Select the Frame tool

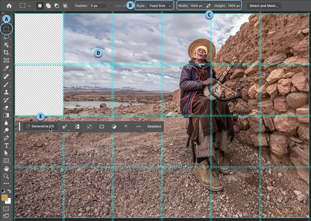6,60
